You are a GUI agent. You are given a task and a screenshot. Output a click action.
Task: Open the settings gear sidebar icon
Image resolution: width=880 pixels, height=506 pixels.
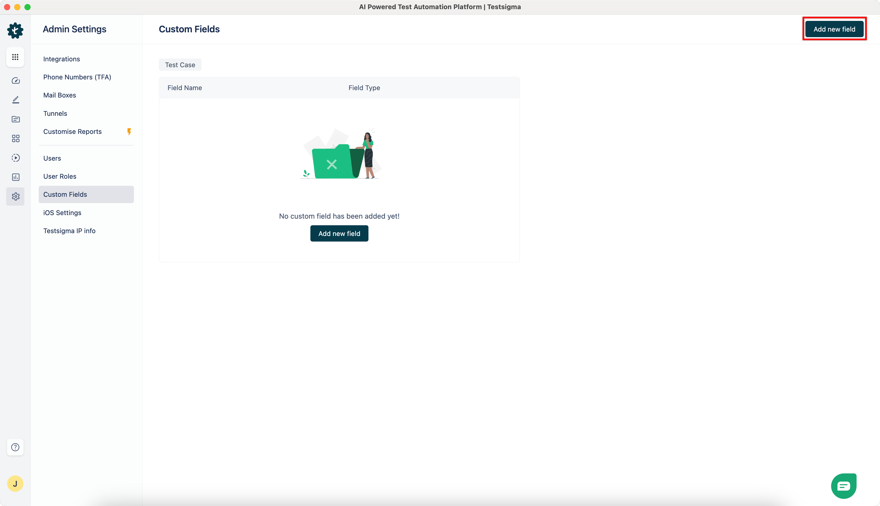[x=16, y=196]
